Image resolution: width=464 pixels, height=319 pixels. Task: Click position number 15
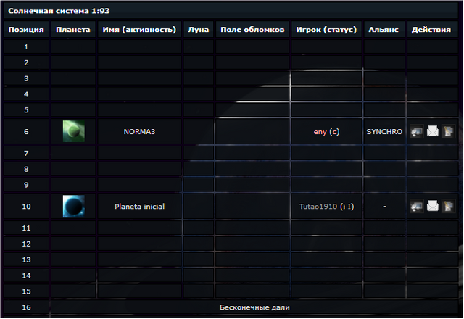click(26, 291)
